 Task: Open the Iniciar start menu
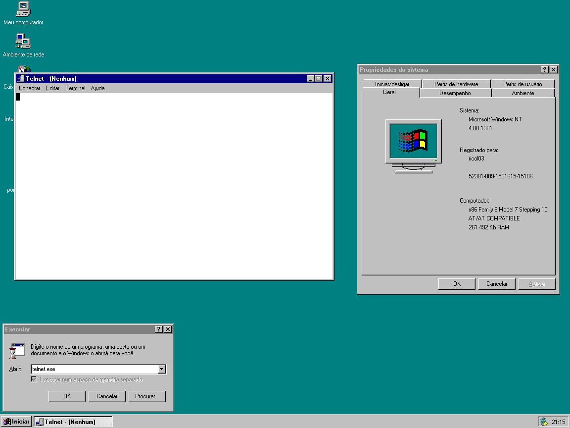pyautogui.click(x=16, y=422)
